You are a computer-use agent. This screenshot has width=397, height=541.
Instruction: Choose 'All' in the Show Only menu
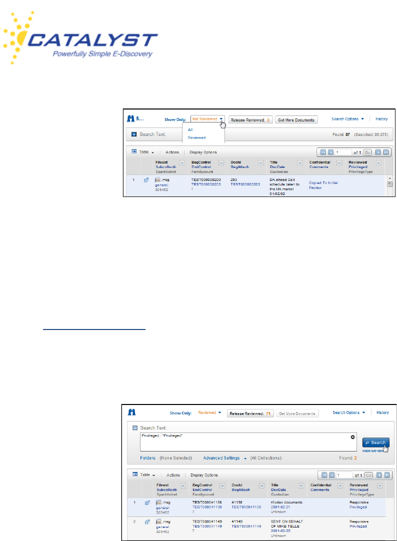pos(190,129)
